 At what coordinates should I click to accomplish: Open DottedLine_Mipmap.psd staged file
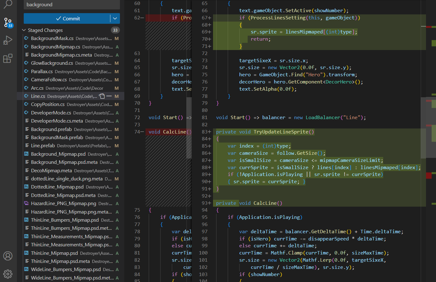click(71, 187)
